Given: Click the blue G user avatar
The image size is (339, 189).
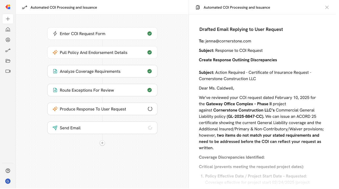Looking at the screenshot, I should click(x=8, y=181).
